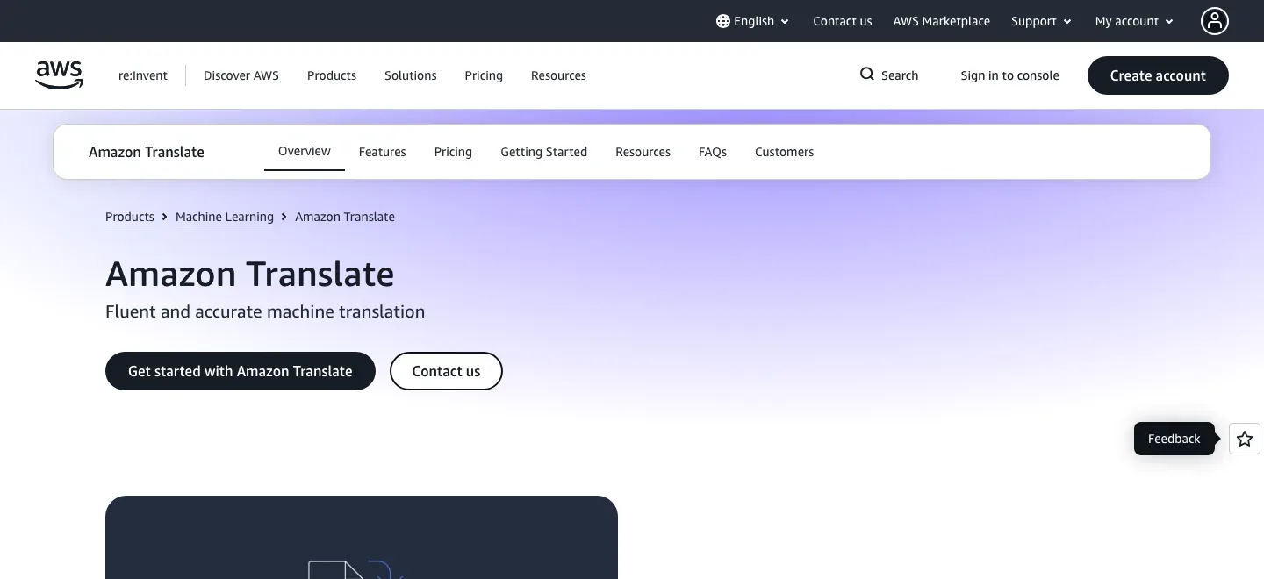This screenshot has width=1264, height=579.
Task: Click the AWS logo
Action: point(60,75)
